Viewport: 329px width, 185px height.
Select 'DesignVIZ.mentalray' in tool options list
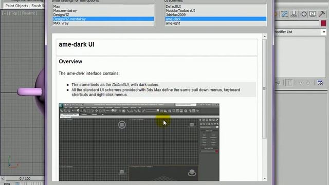(103, 19)
